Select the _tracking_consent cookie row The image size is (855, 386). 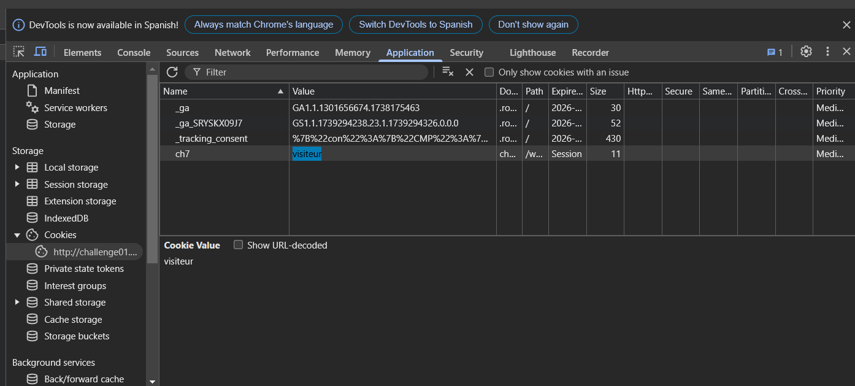(212, 139)
